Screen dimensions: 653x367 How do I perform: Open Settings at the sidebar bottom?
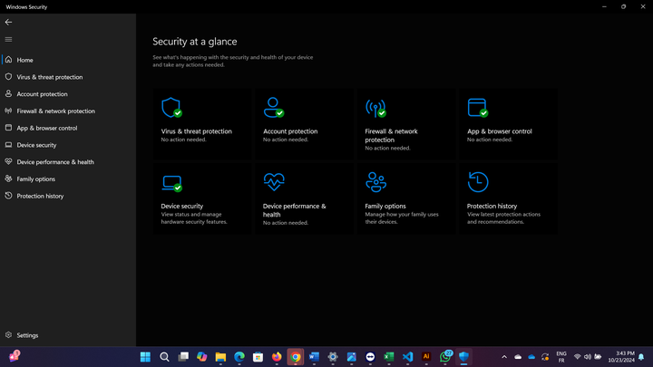[x=68, y=335]
